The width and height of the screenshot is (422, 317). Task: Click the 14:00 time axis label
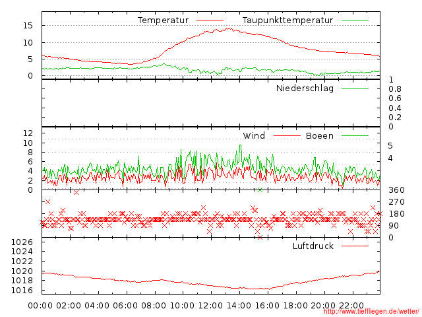click(x=239, y=306)
